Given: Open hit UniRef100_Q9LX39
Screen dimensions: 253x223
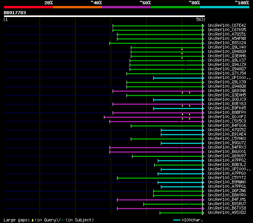Looking at the screenshot, I should click(x=227, y=82).
